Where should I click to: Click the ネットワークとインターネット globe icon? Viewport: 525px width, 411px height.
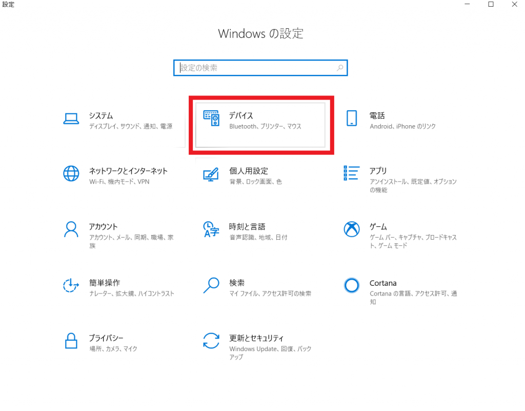(71, 173)
